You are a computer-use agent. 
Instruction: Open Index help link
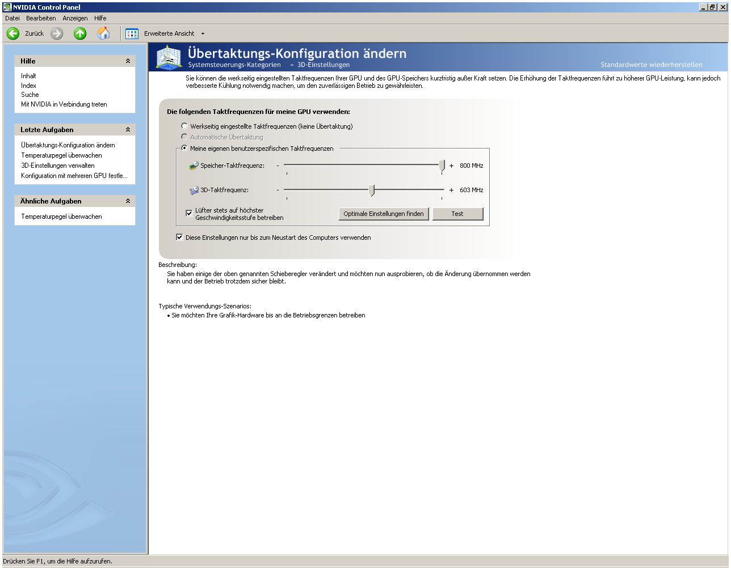pyautogui.click(x=28, y=86)
